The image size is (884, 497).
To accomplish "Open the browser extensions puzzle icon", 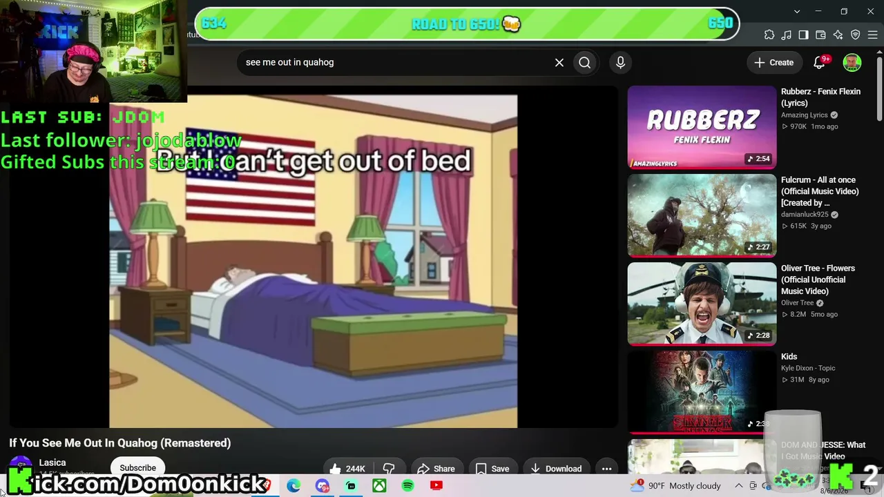I will tap(769, 35).
